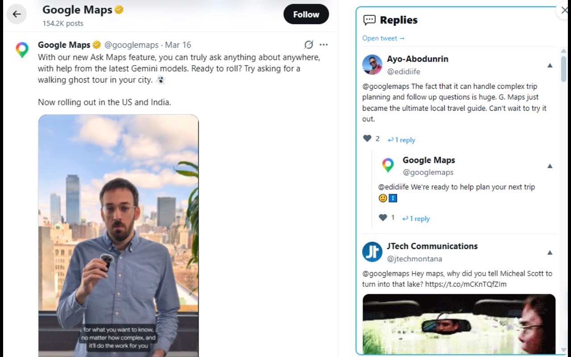Viewport: 571px width, 357px height.
Task: Click the Google Maps verified badge in header
Action: [119, 10]
